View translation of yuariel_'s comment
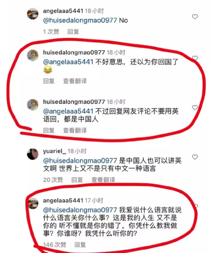 [x=103, y=180]
